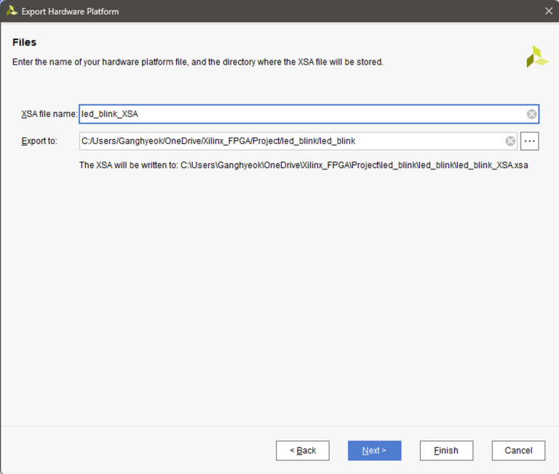Click the 'The XSA will be written to' path text
This screenshot has width=559, height=474.
304,165
